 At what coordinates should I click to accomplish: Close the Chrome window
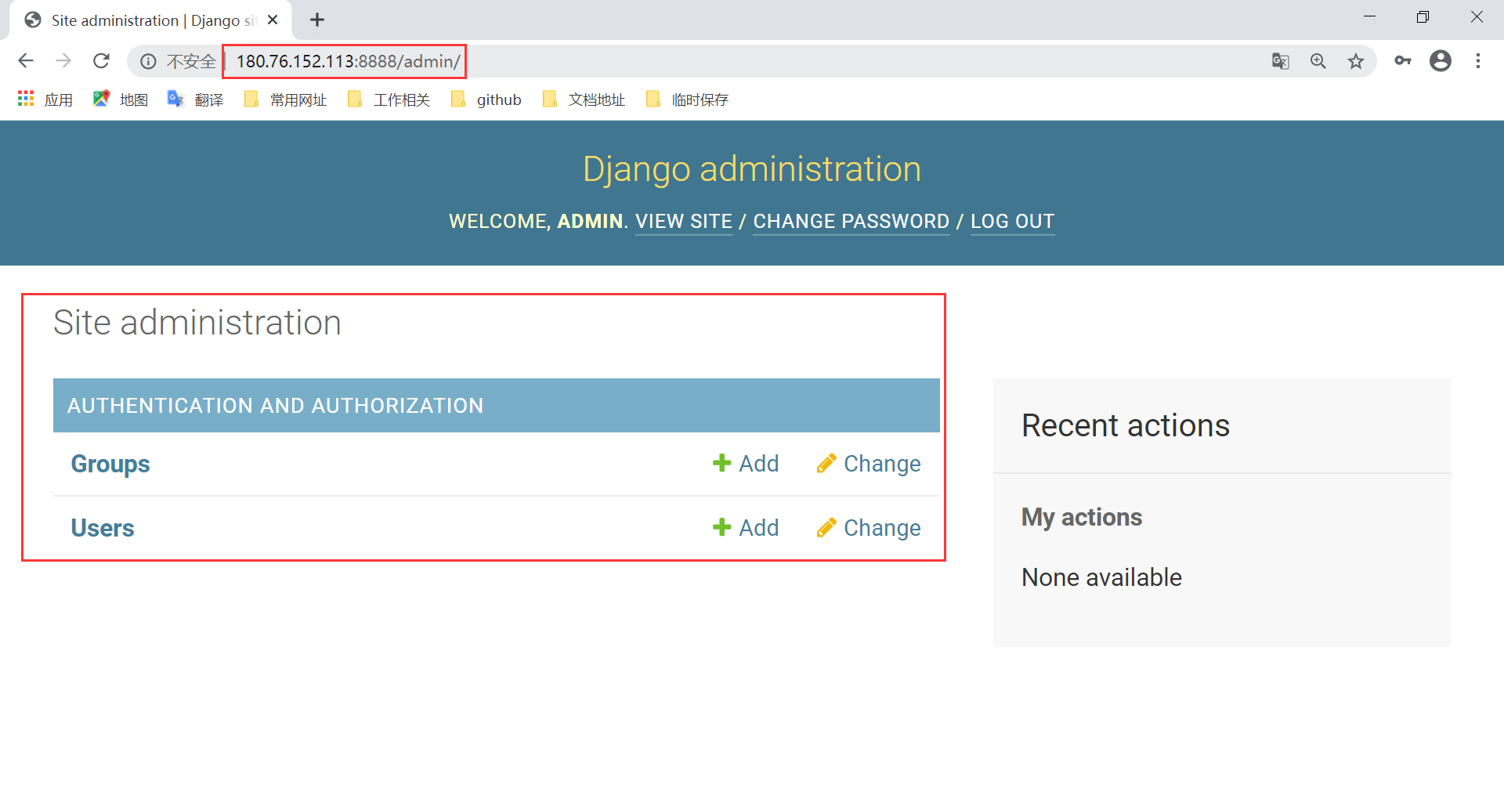tap(1477, 17)
